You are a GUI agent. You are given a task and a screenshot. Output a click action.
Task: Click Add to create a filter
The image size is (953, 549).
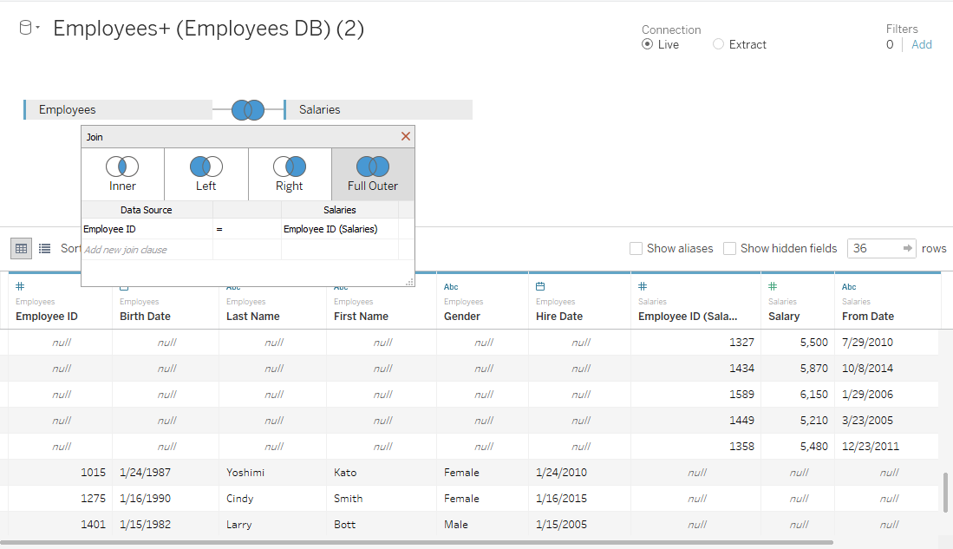click(921, 44)
